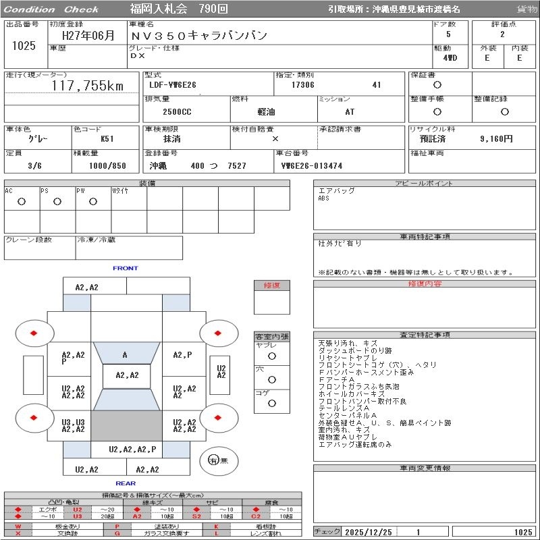Expand the 査定特記事項 section header
This screenshot has height=540, width=540.
pos(425,335)
